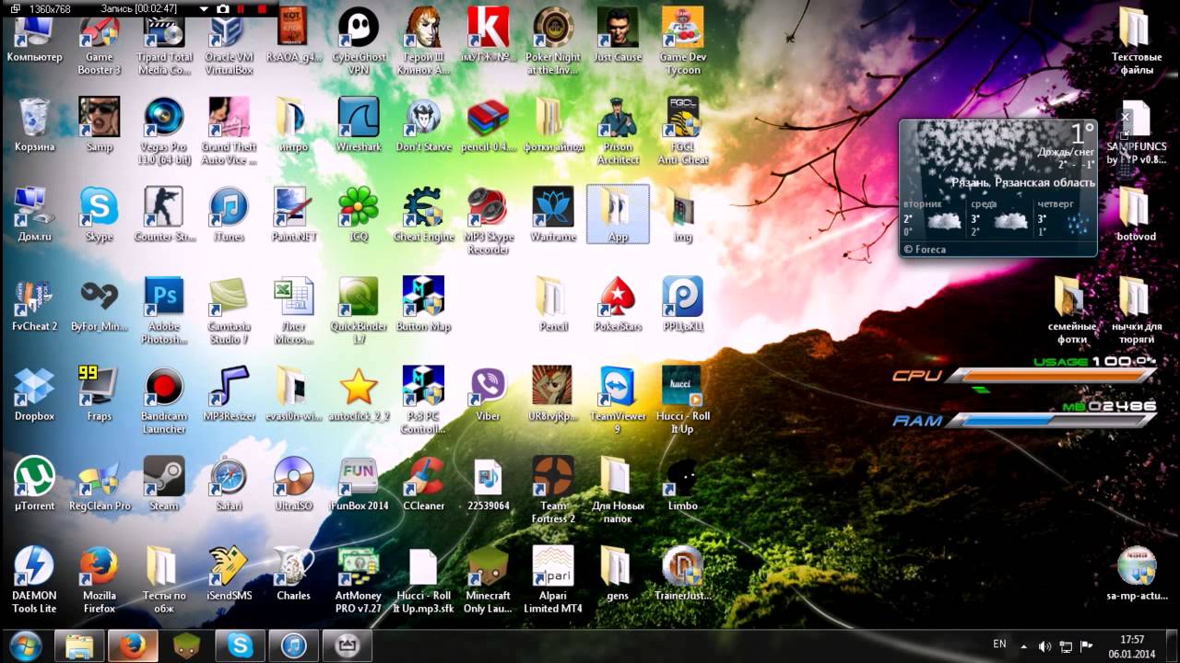This screenshot has width=1180, height=663.
Task: Open the PokerStars shortcut
Action: tap(618, 305)
